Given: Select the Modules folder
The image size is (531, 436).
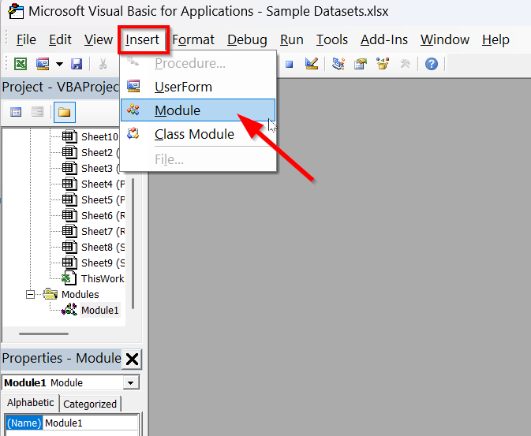Looking at the screenshot, I should pos(80,295).
